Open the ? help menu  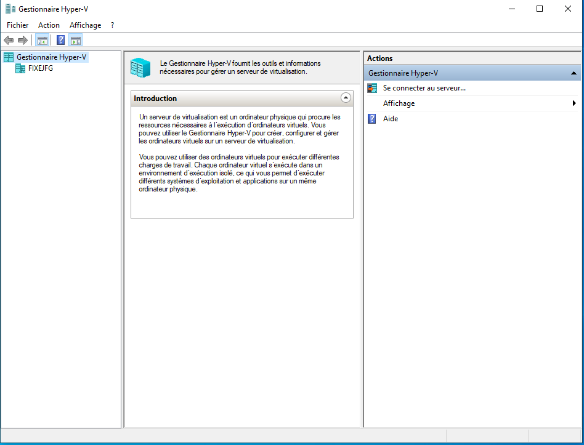point(113,25)
